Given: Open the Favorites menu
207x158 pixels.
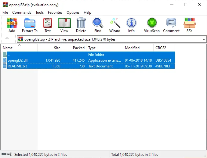Looking at the screenshot, I should pyautogui.click(x=55, y=13).
